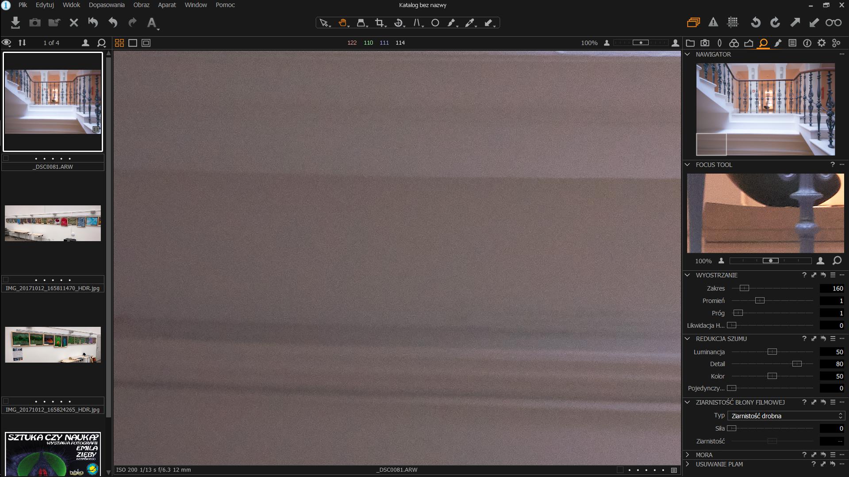Click the Import images arrow icon
The height and width of the screenshot is (477, 849).
point(15,23)
